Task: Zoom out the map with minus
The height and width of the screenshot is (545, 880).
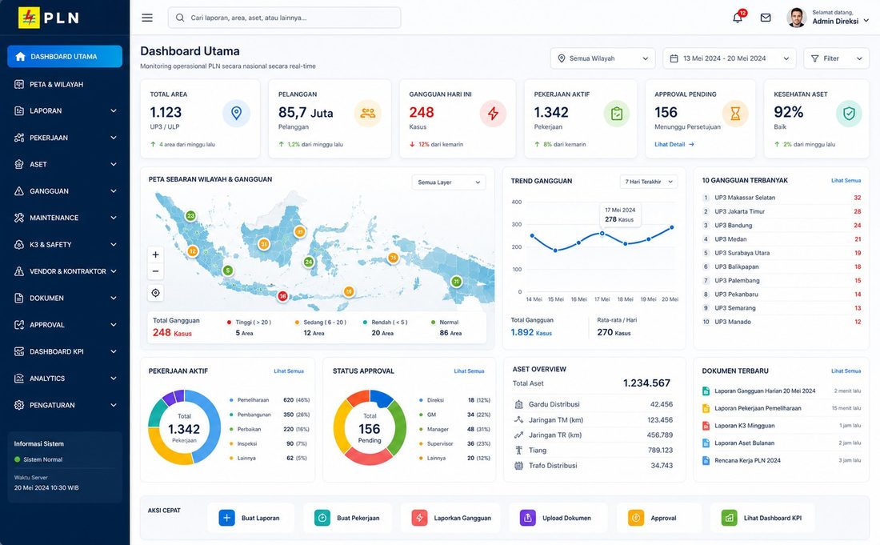Action: (x=155, y=271)
